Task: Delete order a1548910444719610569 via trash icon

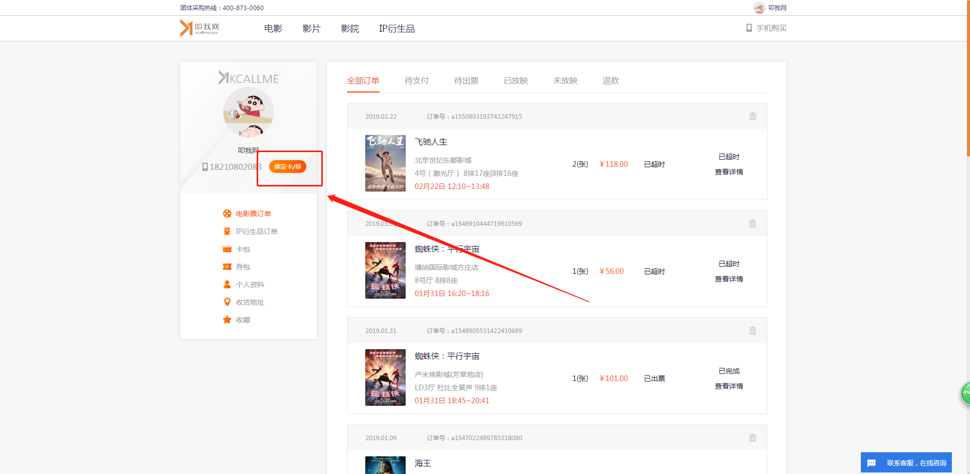Action: pyautogui.click(x=753, y=223)
